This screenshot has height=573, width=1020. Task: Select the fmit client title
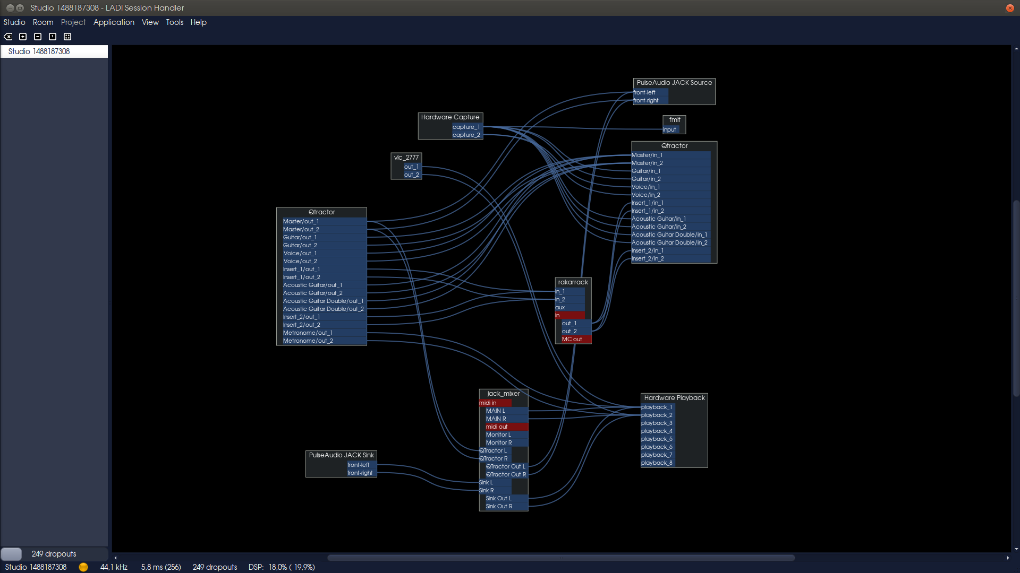[675, 120]
